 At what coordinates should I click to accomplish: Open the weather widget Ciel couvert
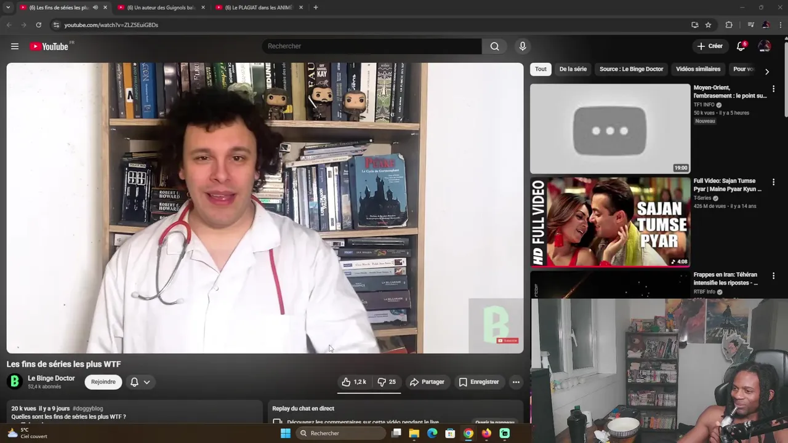[x=27, y=433]
